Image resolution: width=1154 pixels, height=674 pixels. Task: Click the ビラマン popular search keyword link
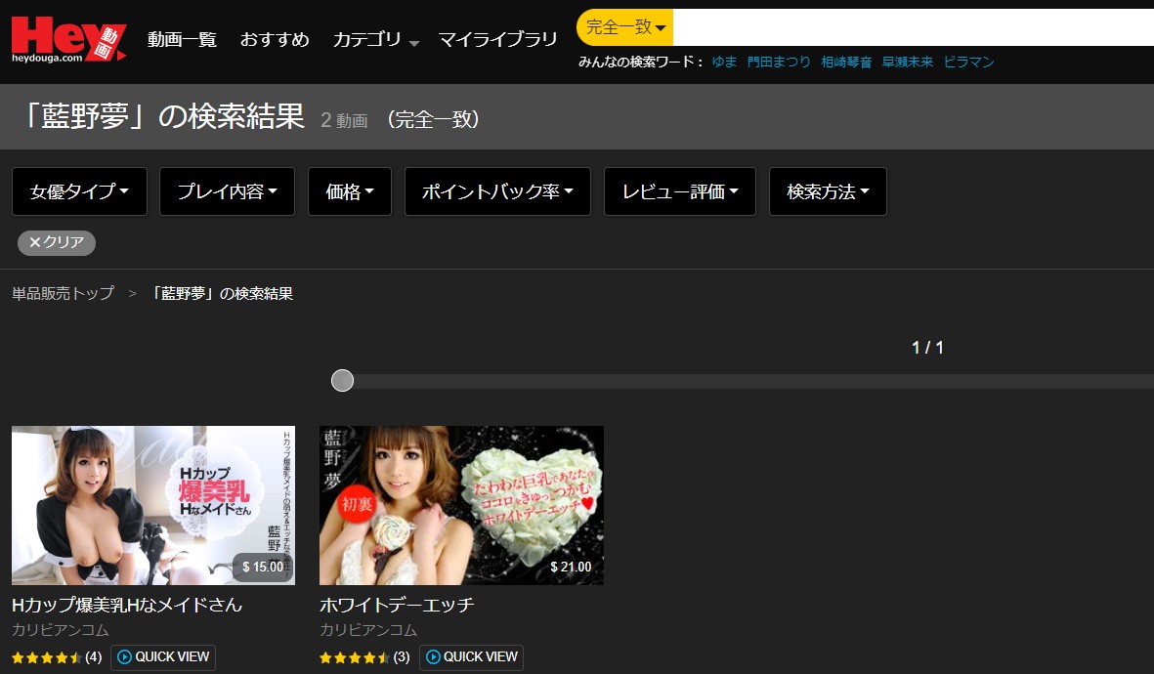[x=968, y=62]
